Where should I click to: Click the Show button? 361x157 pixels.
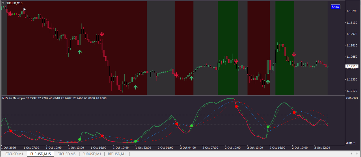(x=335, y=7)
